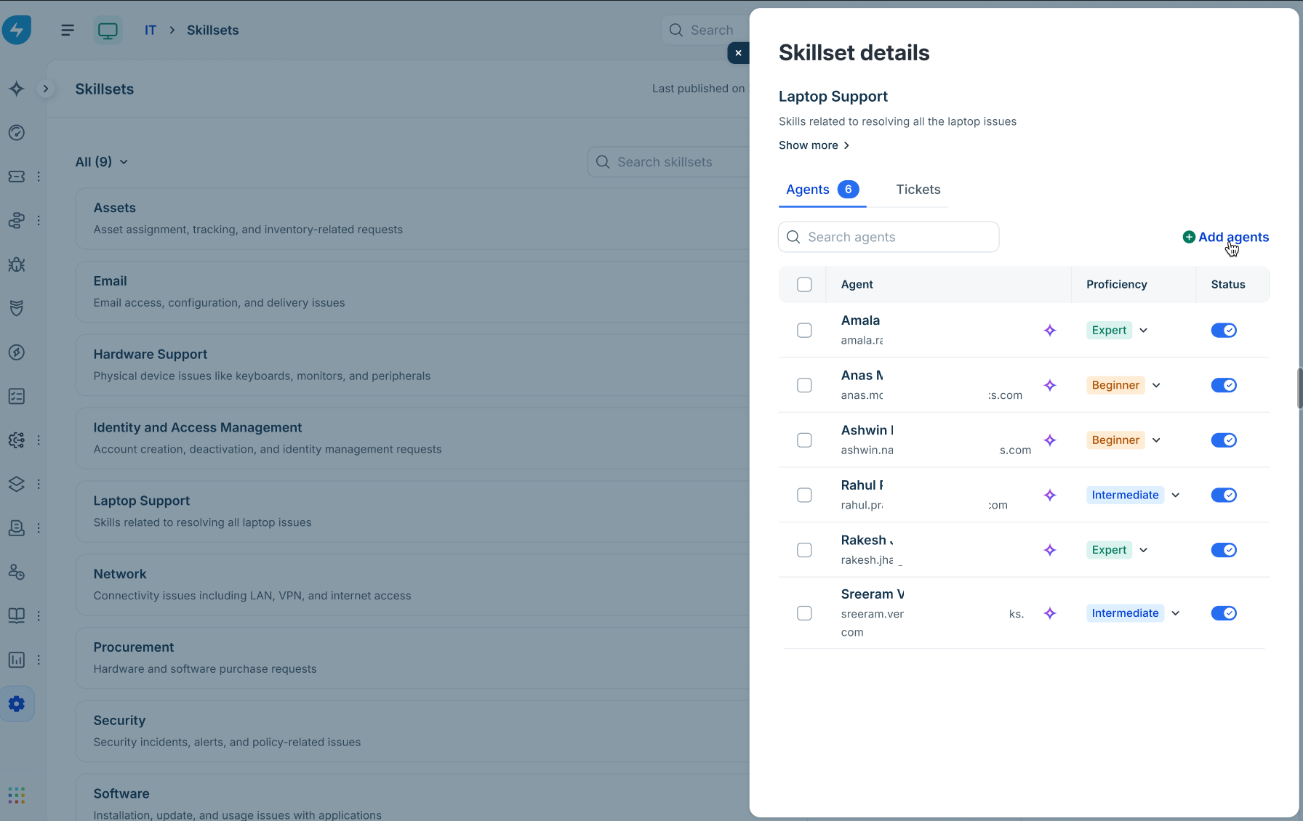
Task: Check the box for agent Anas
Action: click(x=804, y=385)
